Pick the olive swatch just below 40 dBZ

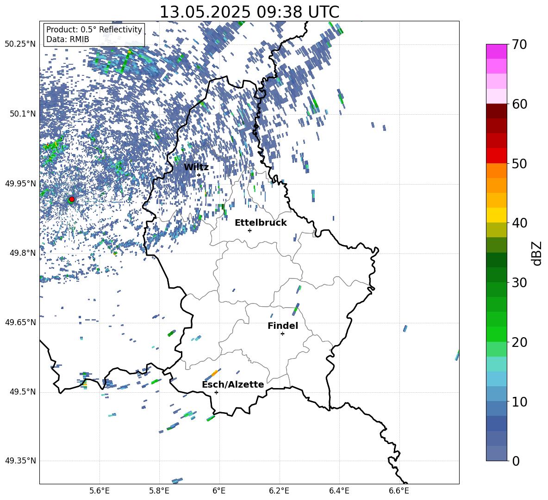(x=496, y=230)
